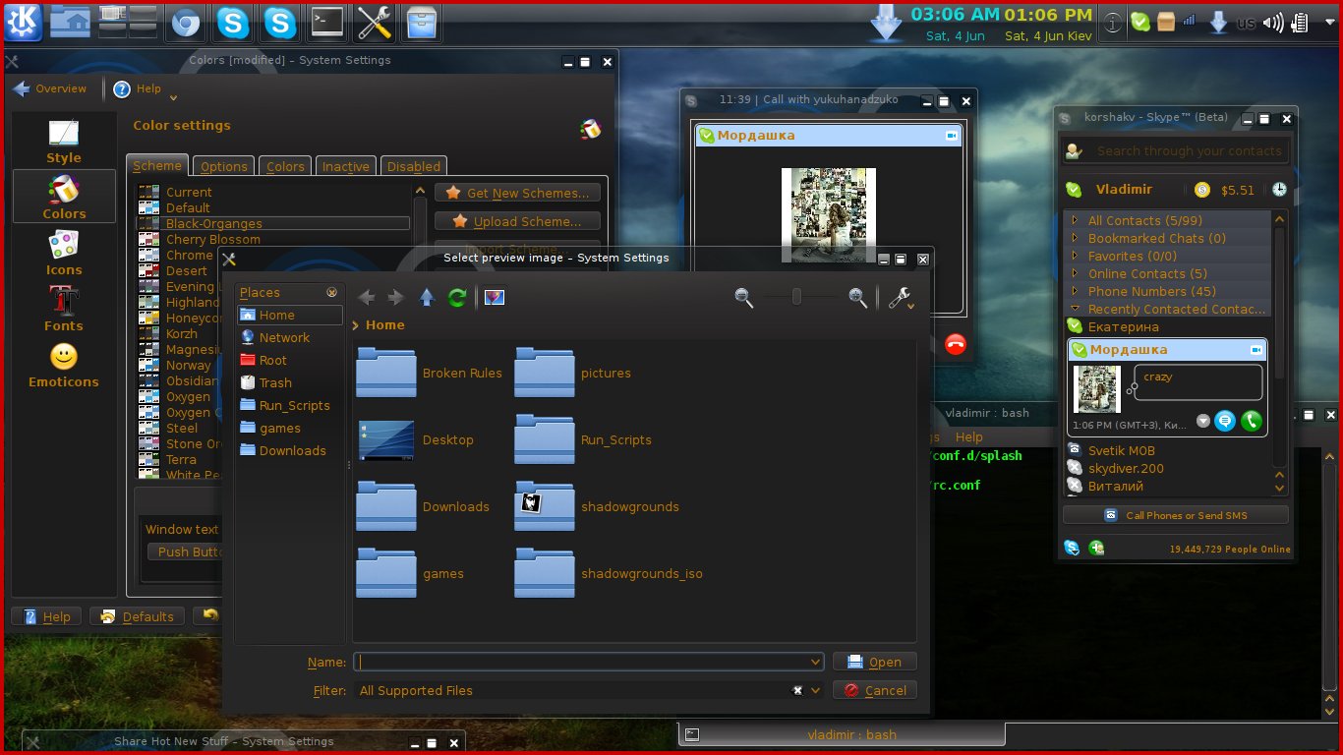This screenshot has width=1343, height=755.
Task: Open the Emoticons section in System Settings
Action: tap(64, 365)
